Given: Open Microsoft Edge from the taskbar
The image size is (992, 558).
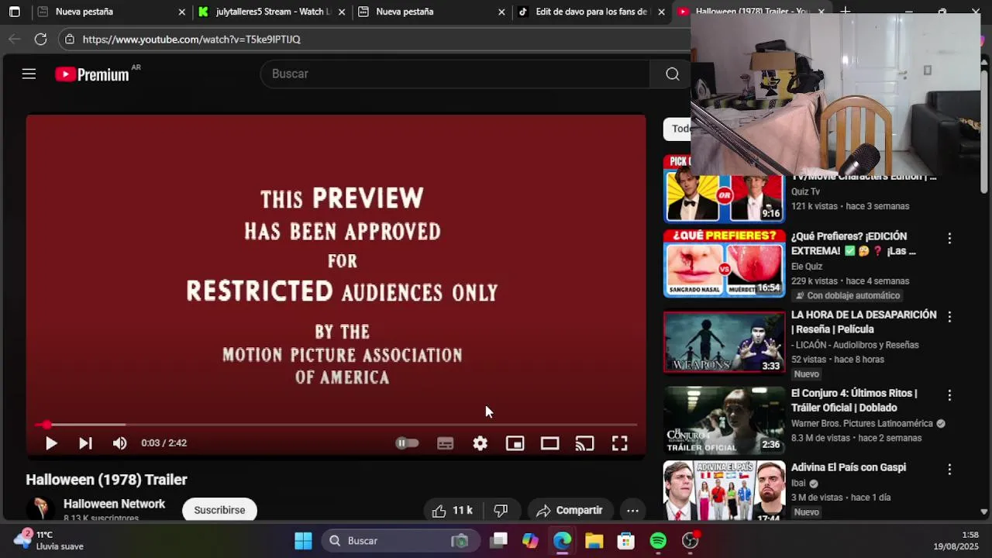Looking at the screenshot, I should click(x=562, y=541).
